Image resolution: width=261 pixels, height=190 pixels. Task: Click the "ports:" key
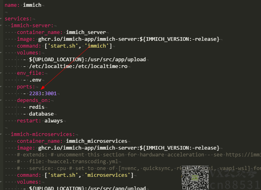pyautogui.click(x=26, y=87)
